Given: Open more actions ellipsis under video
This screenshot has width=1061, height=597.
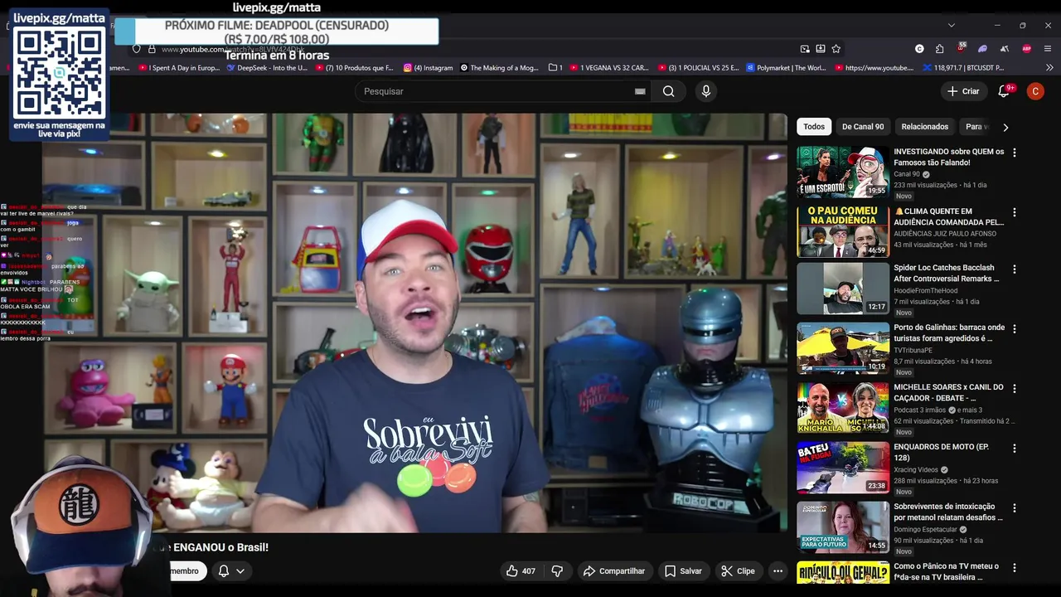Looking at the screenshot, I should click(x=778, y=570).
